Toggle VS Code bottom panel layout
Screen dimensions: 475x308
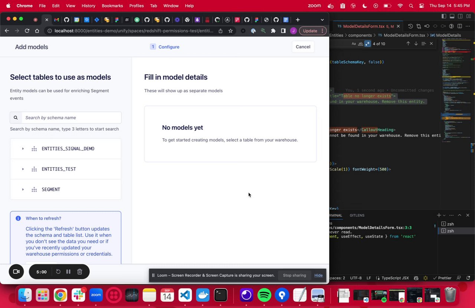pos(452,16)
